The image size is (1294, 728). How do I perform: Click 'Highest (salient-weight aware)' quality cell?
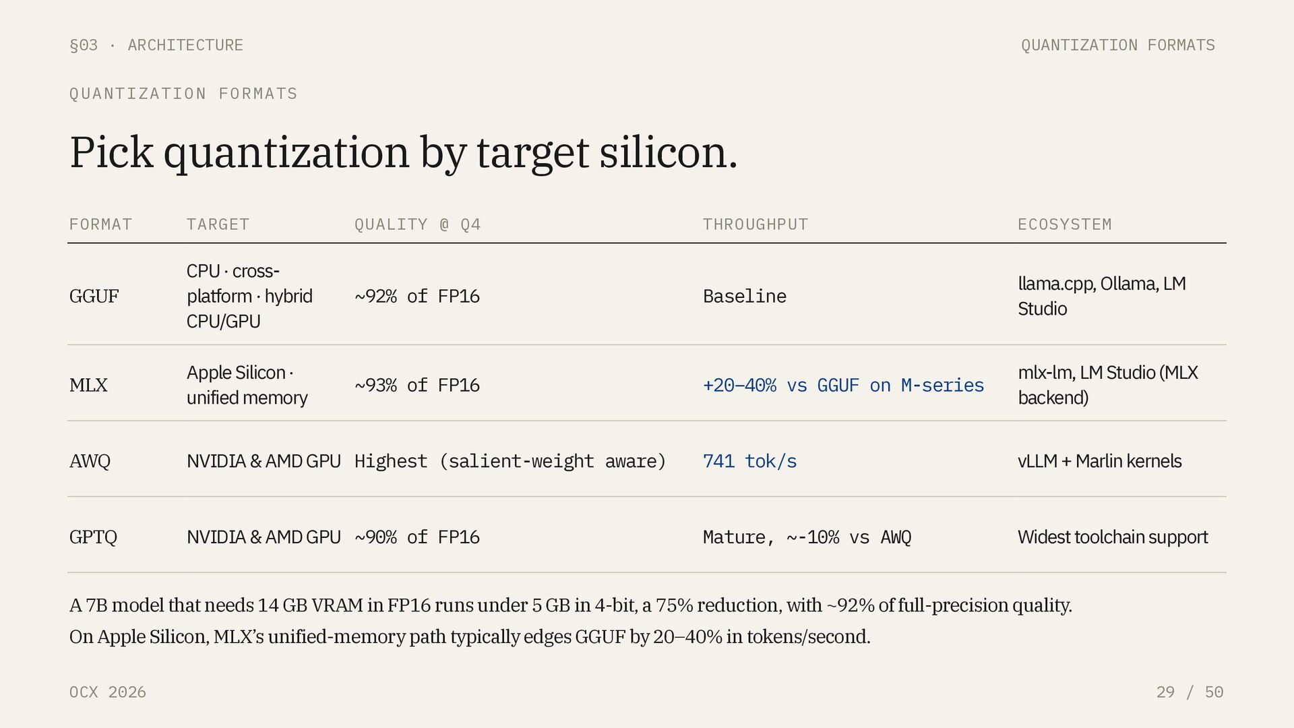510,461
